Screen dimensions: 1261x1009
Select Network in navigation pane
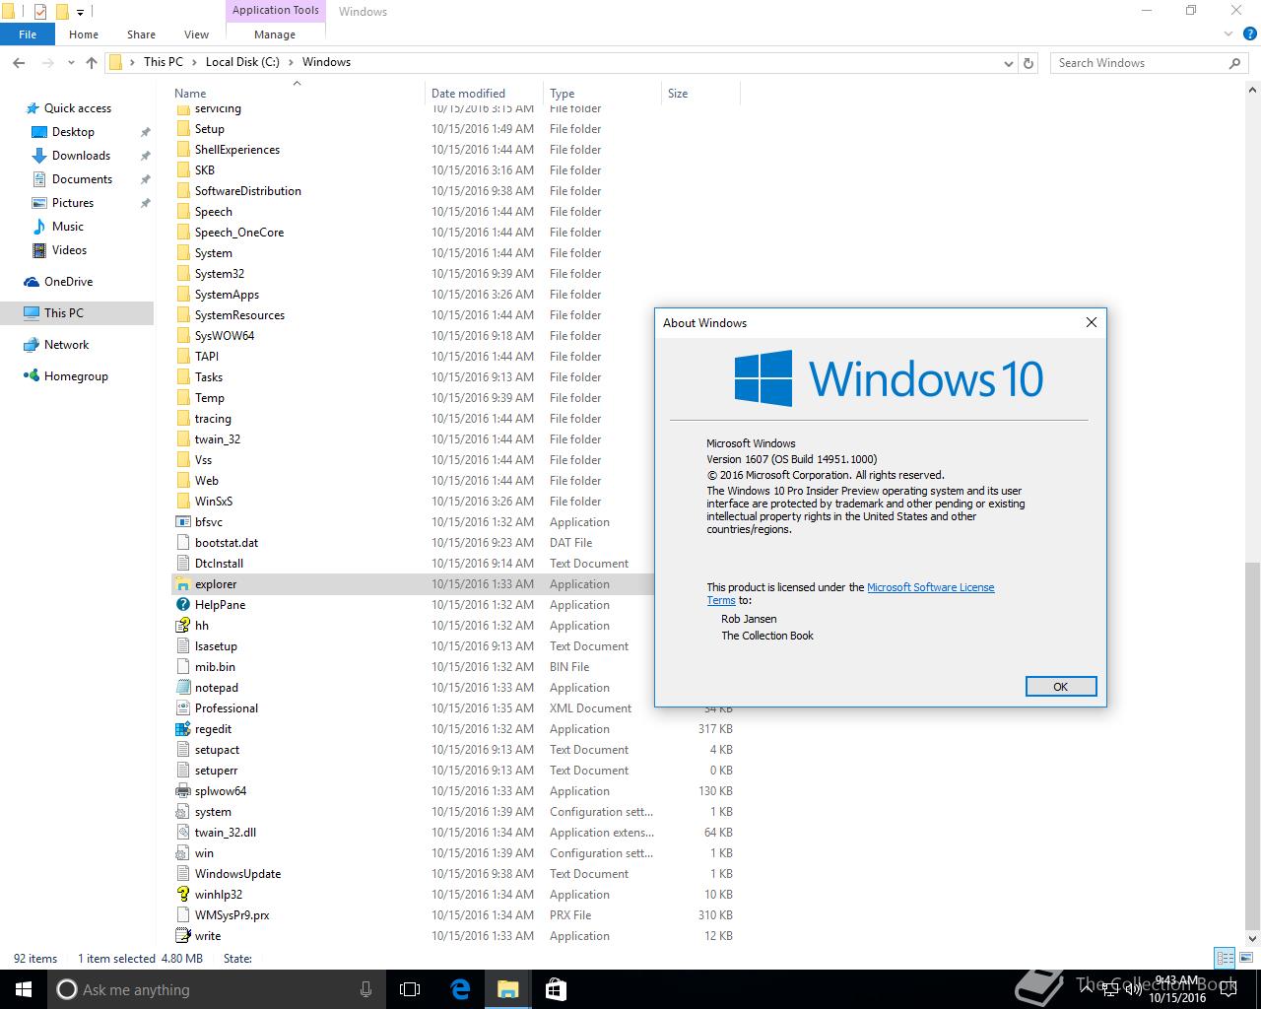pos(66,345)
